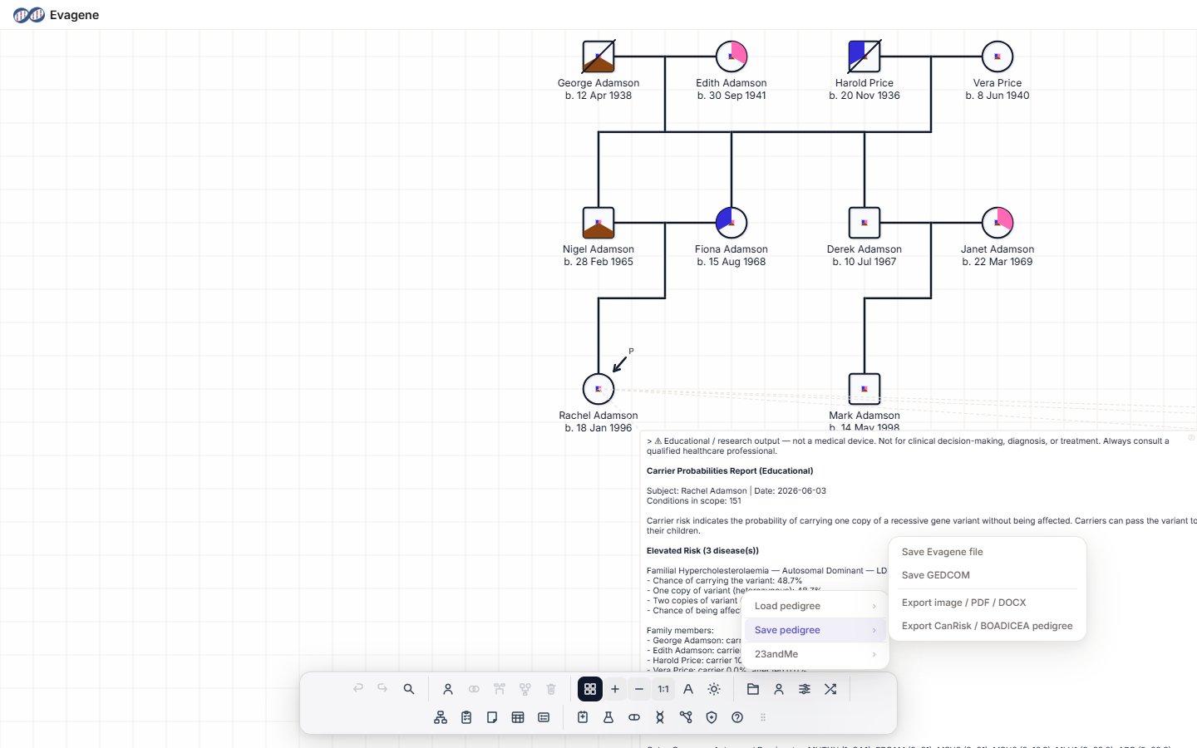Click the lab flask icon
This screenshot has height=748, width=1197.
(608, 717)
